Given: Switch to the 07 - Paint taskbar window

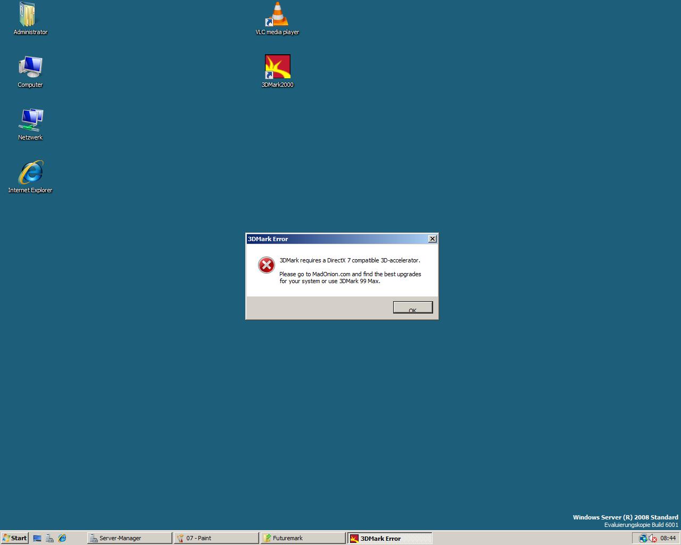Looking at the screenshot, I should [x=215, y=538].
